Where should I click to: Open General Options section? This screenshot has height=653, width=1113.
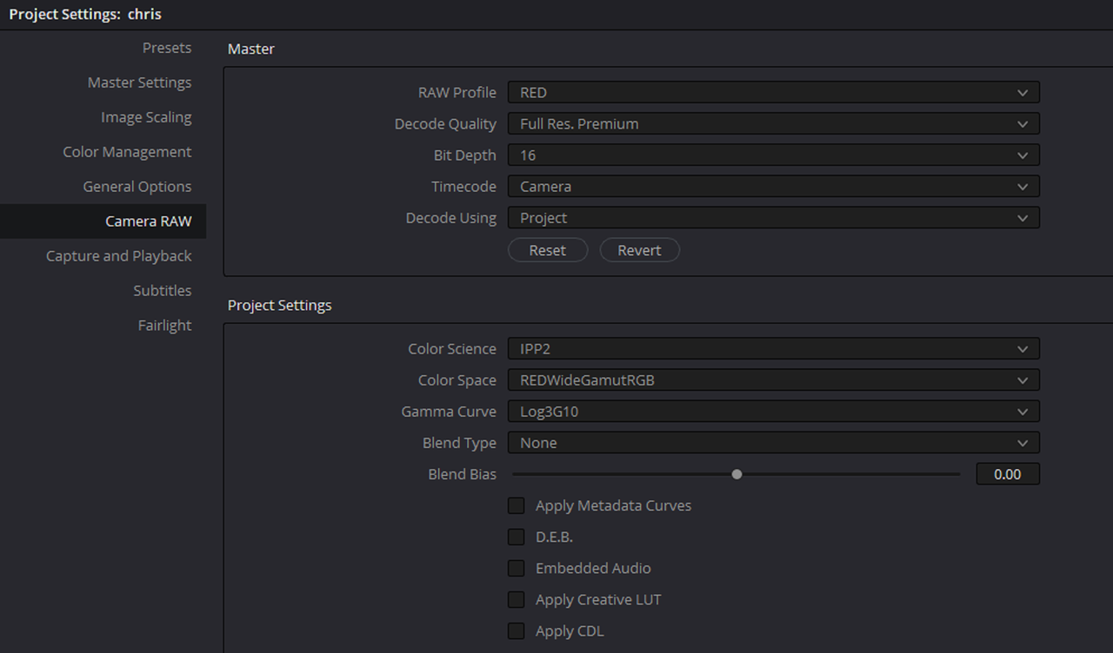coord(137,187)
